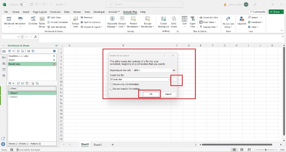Toggle AutoSave switch
This screenshot has width=286, height=152.
23,4
